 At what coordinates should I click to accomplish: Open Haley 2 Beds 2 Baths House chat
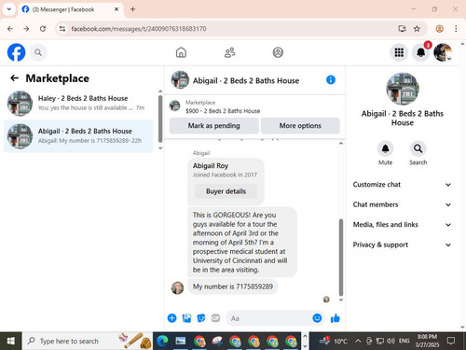(78, 104)
